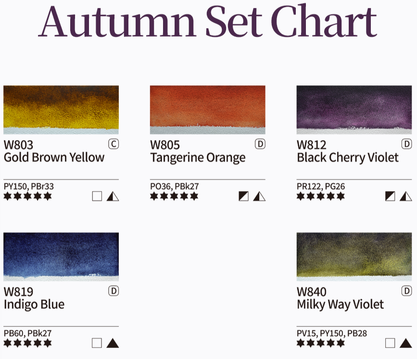Click the half-filled triangle under Tangerine Orange
Viewport: 417px width, 359px height.
pos(259,196)
